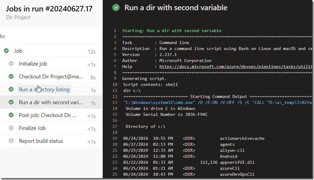The image size is (314, 180).
Task: Click agents directory entry in log
Action: 228,144
